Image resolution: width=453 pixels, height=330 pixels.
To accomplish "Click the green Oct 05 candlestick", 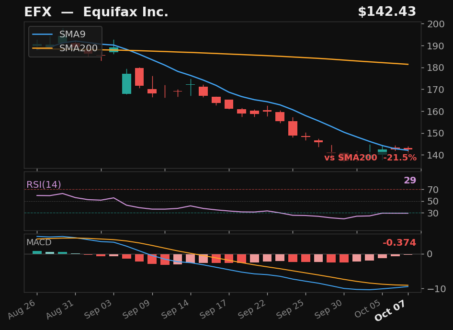I will pyautogui.click(x=383, y=152).
